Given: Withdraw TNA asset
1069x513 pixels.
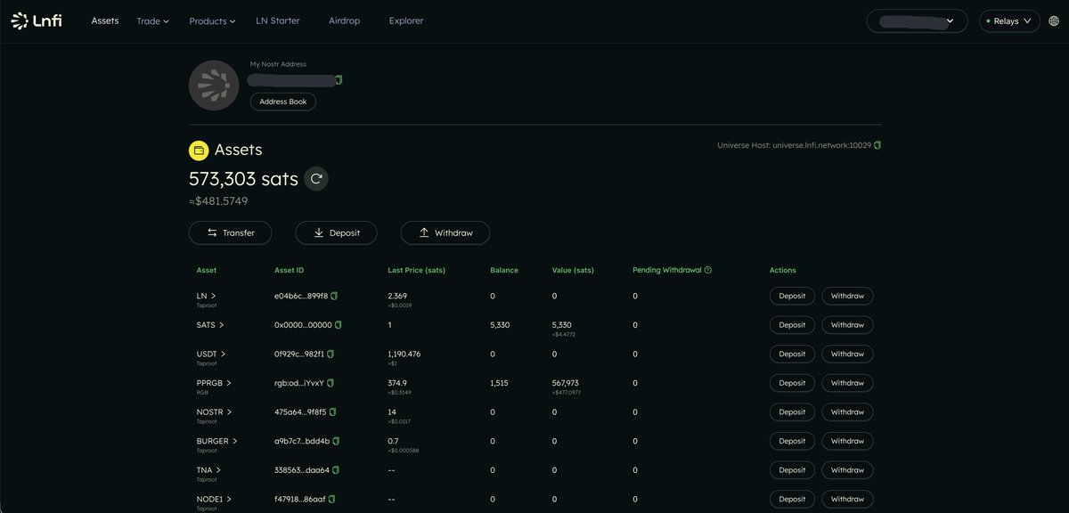Looking at the screenshot, I should [847, 470].
